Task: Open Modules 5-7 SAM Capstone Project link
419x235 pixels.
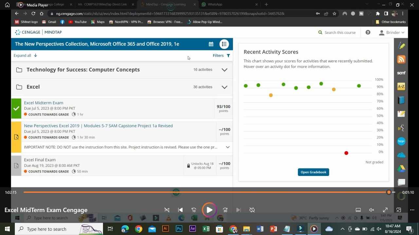Action: (x=98, y=126)
